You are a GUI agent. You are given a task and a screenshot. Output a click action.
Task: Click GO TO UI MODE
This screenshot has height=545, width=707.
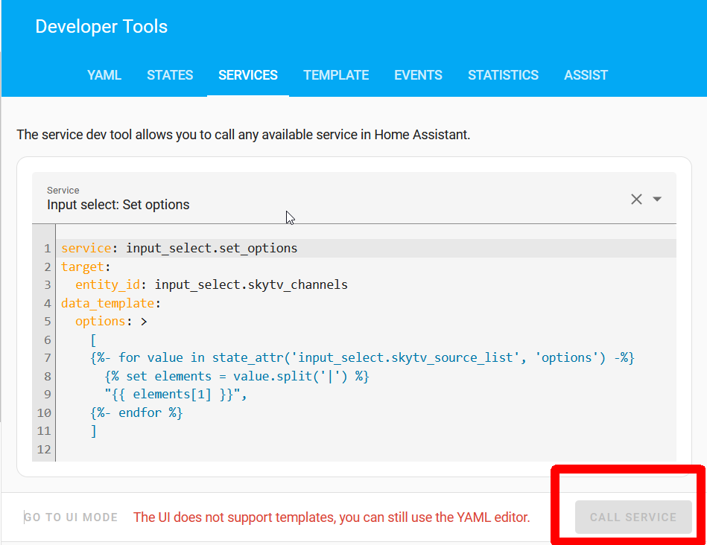71,517
